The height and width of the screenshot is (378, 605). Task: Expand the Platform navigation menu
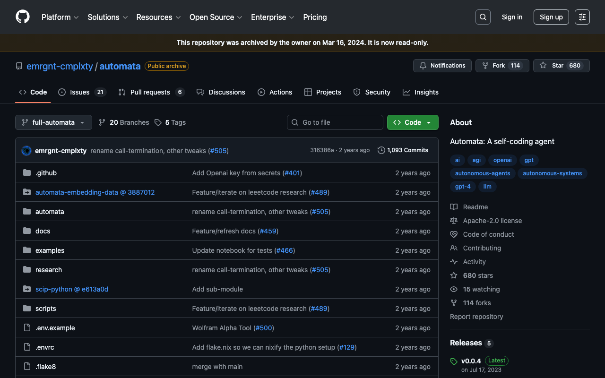(x=60, y=17)
